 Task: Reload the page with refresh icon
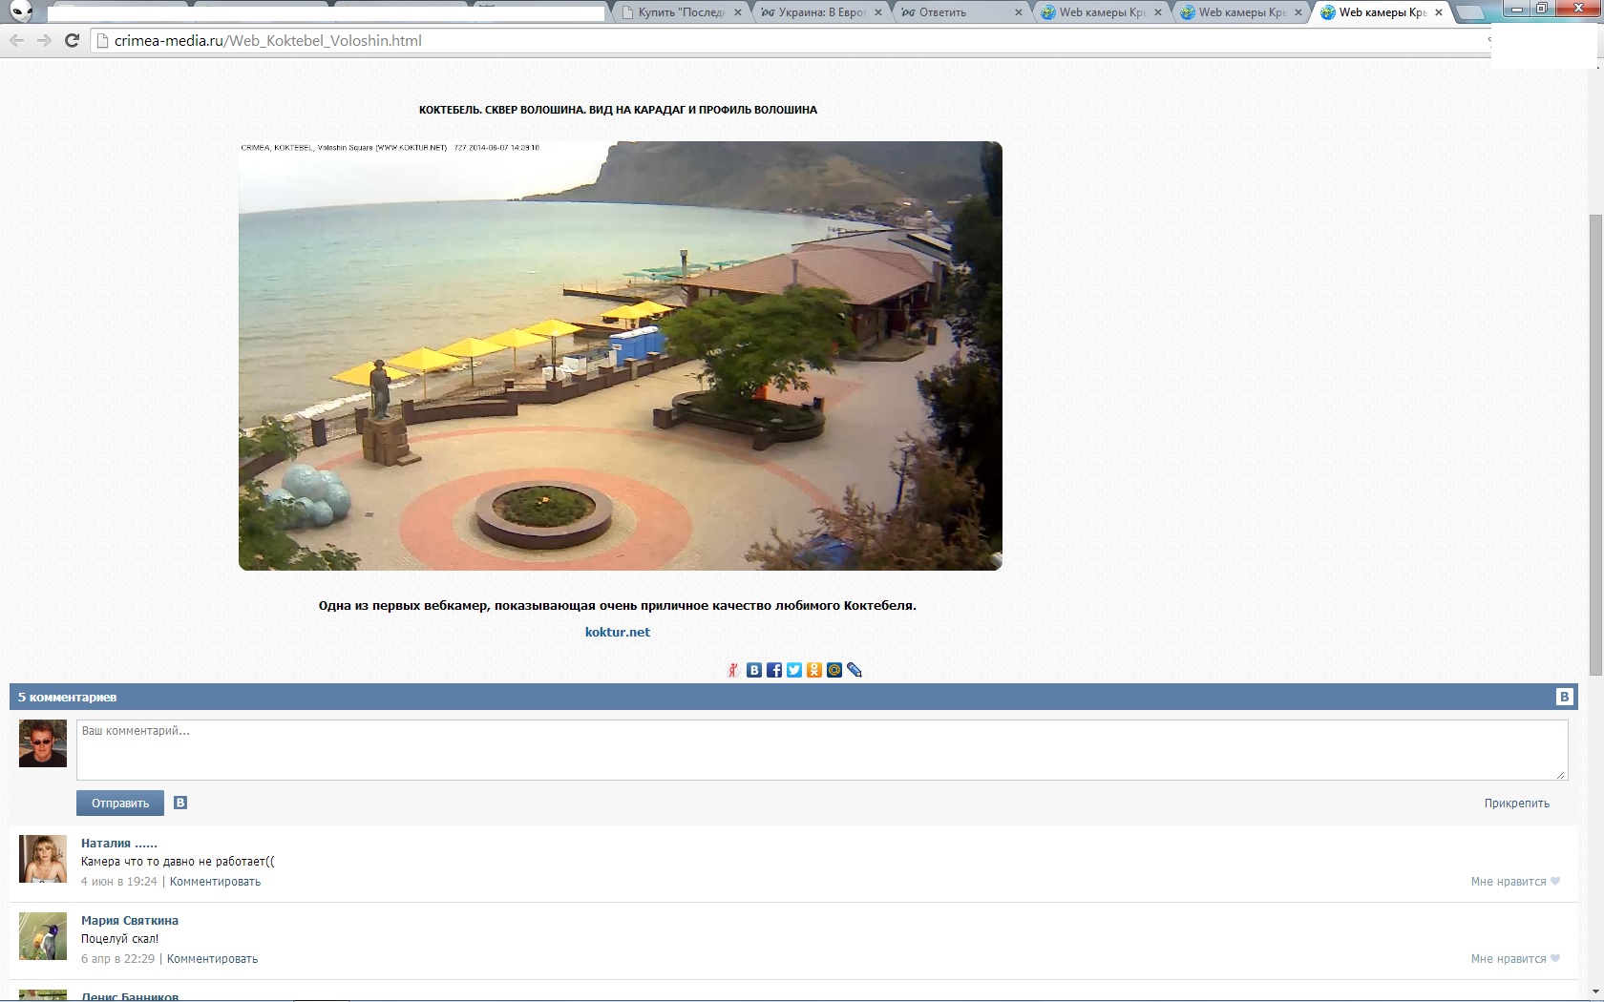(x=72, y=40)
